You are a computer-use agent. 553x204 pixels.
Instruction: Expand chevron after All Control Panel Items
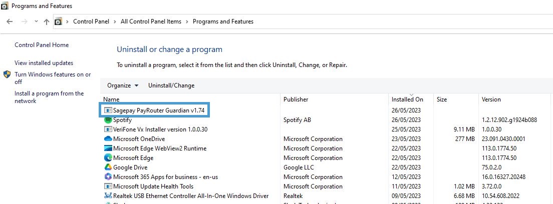[x=187, y=21]
